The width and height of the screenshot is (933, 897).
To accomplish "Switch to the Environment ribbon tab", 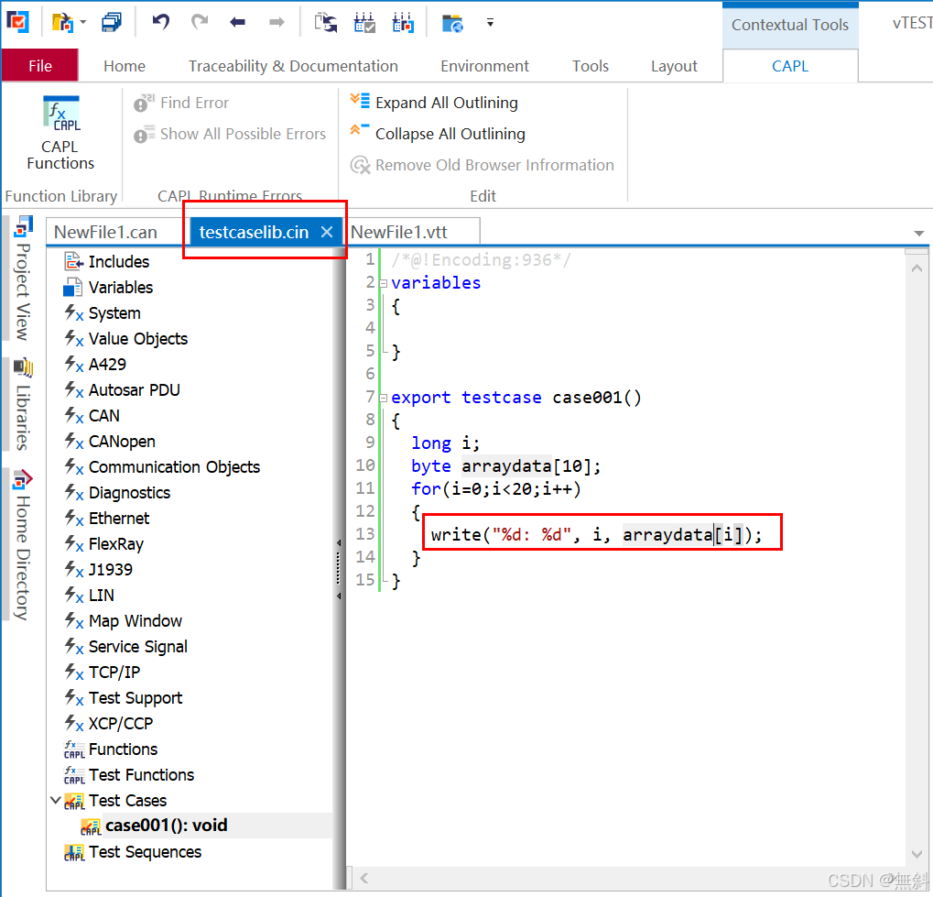I will (x=484, y=66).
